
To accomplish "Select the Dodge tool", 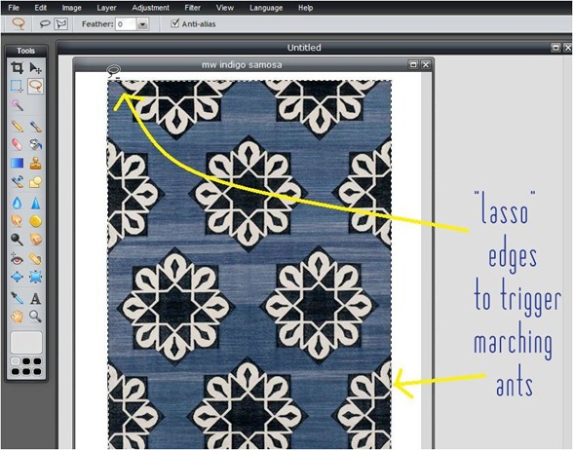I will pos(17,240).
